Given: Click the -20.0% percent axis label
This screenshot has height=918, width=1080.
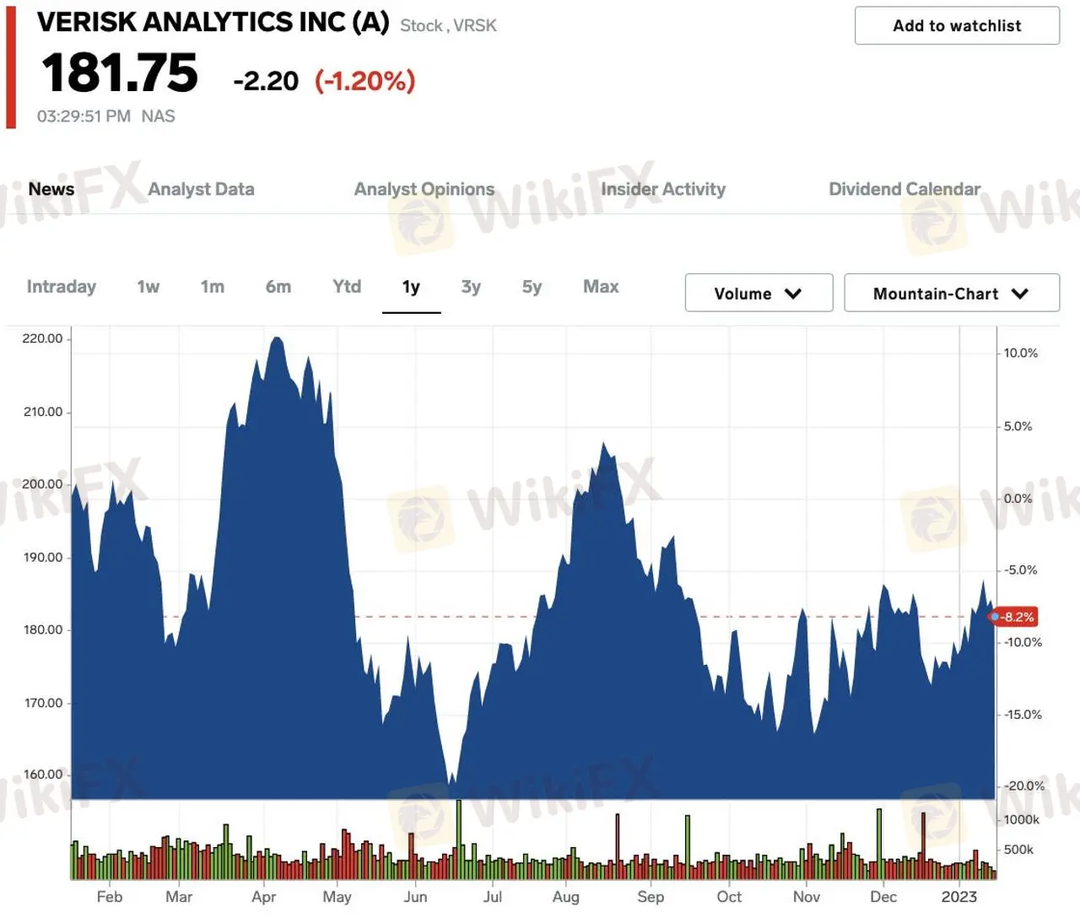Looking at the screenshot, I should pos(1023,786).
